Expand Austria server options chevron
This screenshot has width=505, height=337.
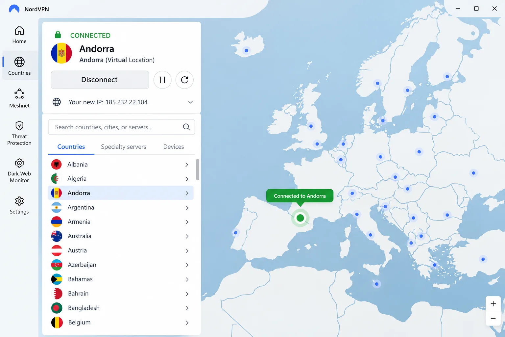click(x=187, y=251)
